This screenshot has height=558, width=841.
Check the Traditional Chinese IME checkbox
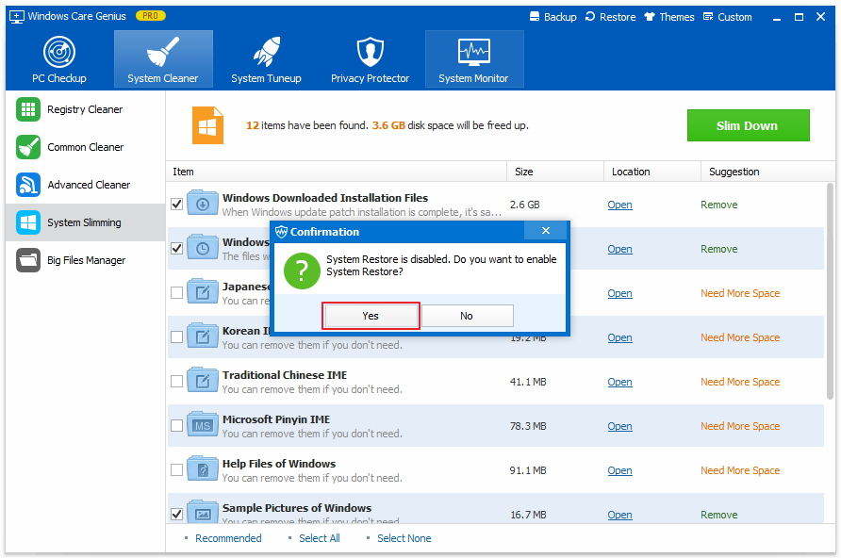(176, 382)
